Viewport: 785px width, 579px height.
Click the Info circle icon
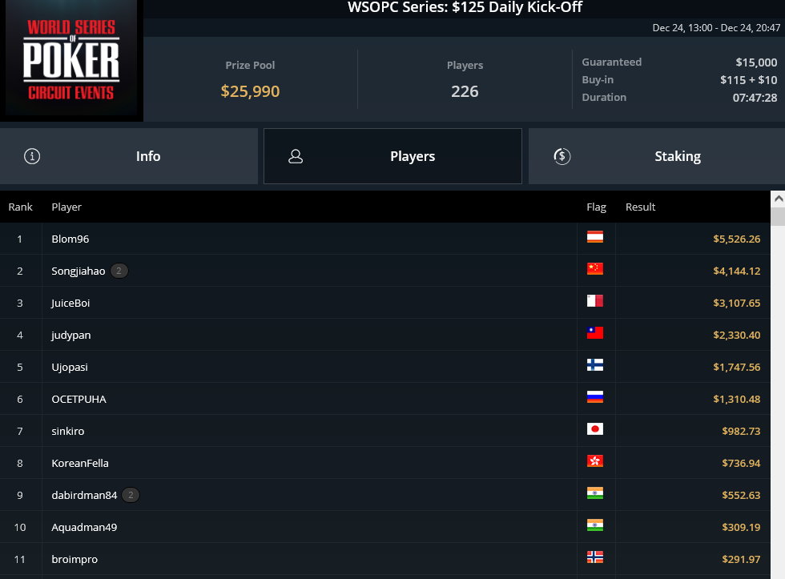click(32, 156)
